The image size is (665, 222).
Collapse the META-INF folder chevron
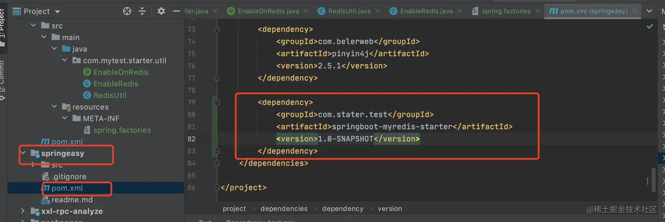point(65,118)
